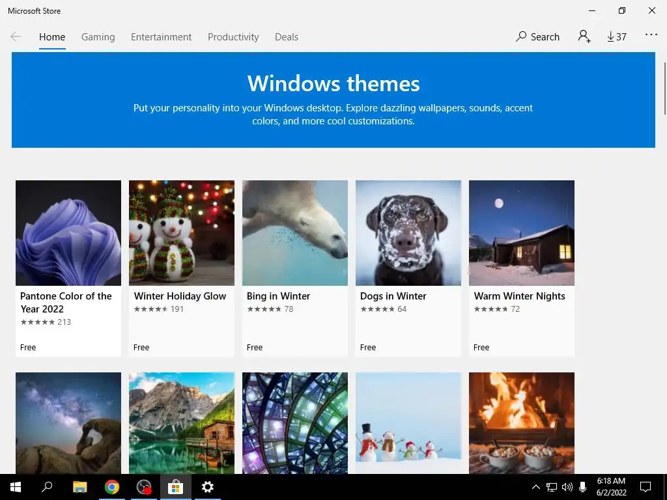Click the Free price on Bing in Winter card
The height and width of the screenshot is (500, 667).
pos(255,348)
